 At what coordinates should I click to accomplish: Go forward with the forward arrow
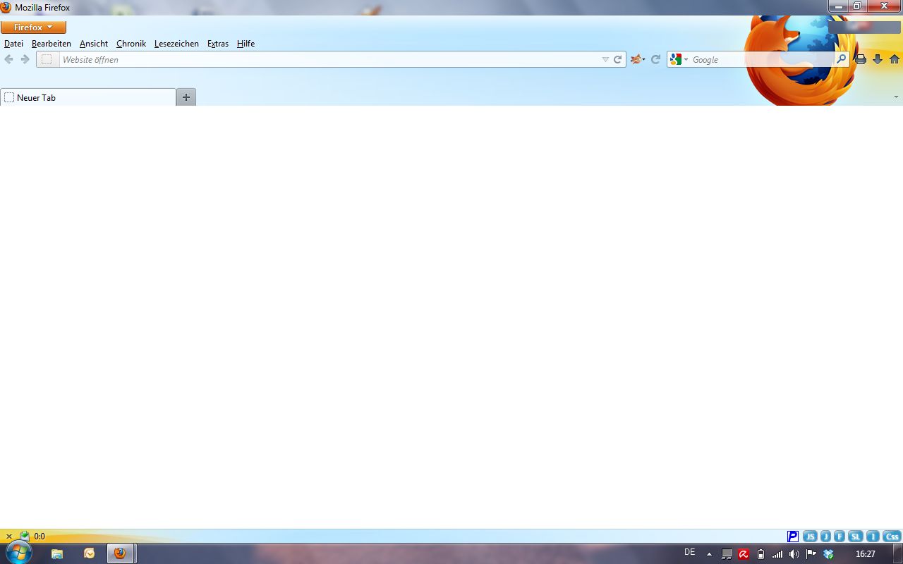coord(25,60)
